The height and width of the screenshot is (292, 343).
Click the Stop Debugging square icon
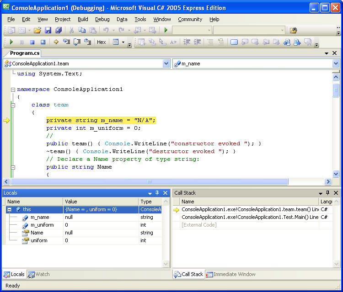32,42
